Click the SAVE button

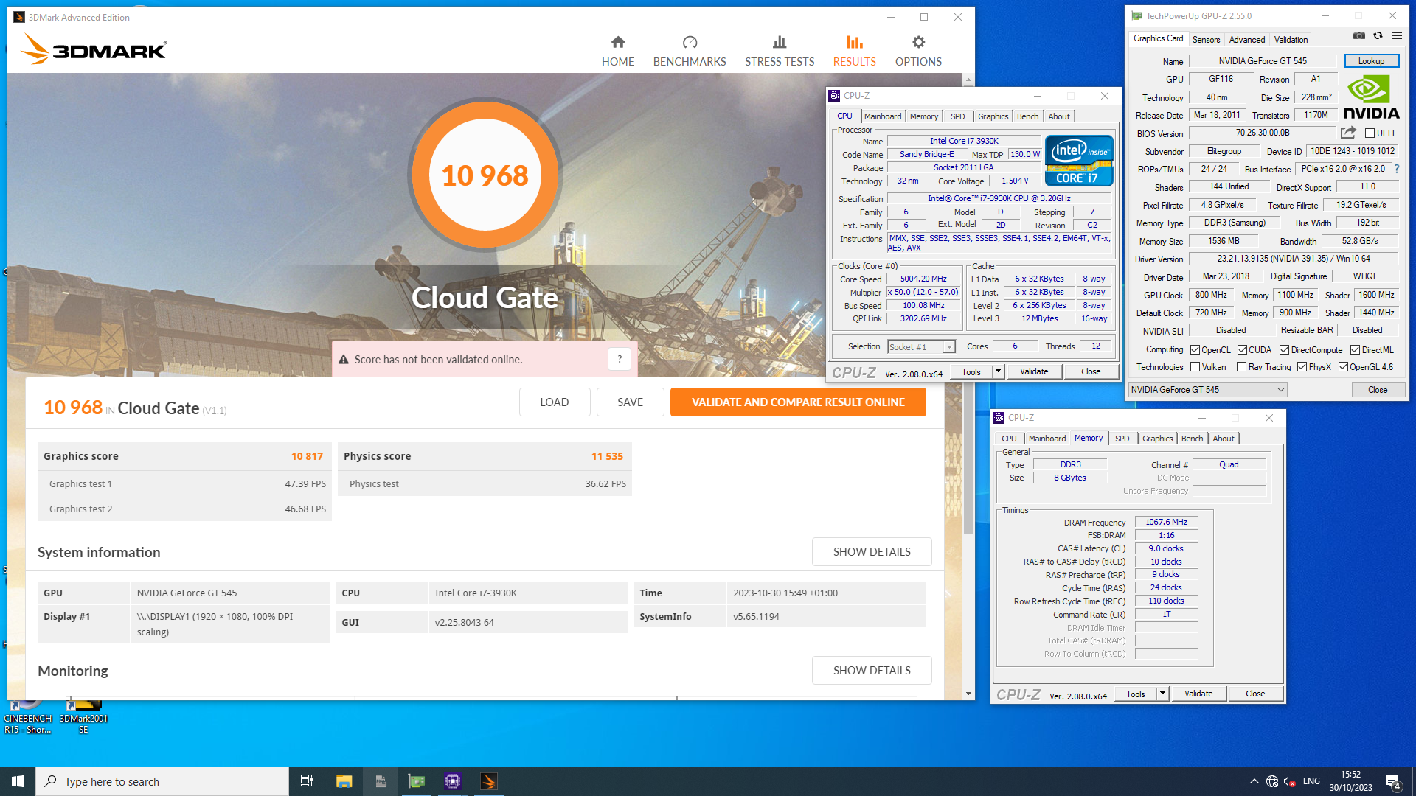(x=631, y=402)
